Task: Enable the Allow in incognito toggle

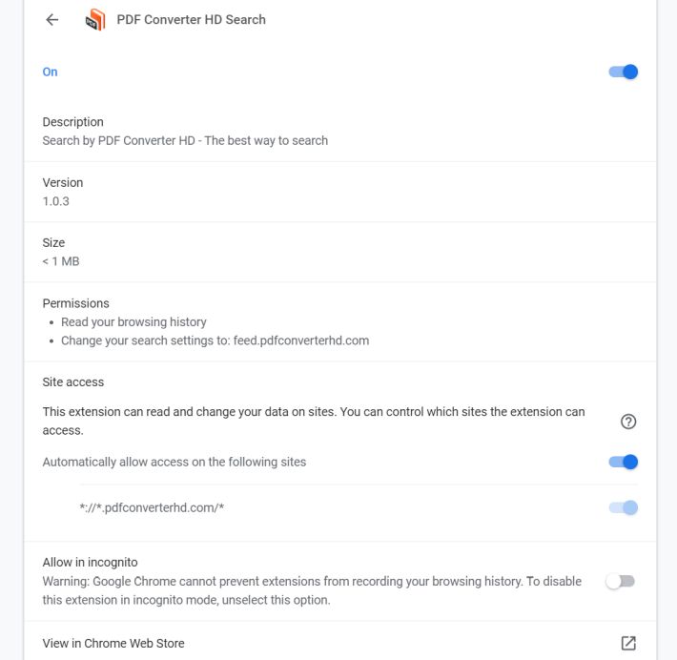Action: point(621,581)
